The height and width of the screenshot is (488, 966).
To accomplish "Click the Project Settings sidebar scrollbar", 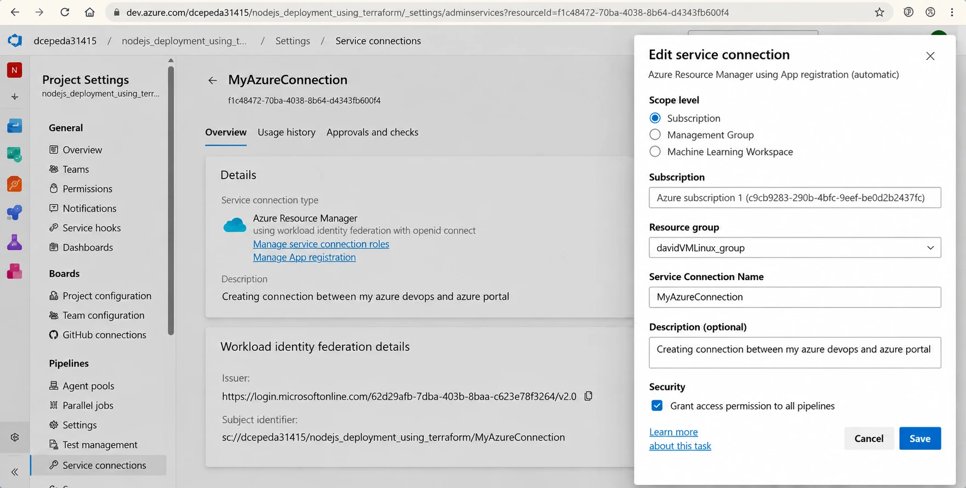I will pyautogui.click(x=171, y=200).
